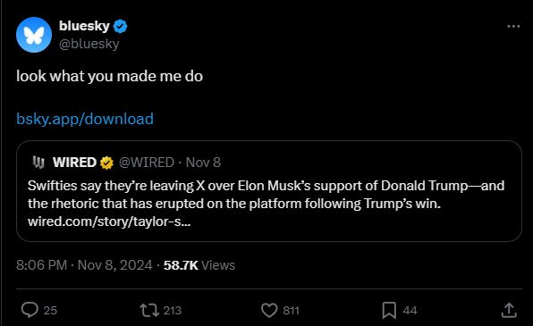
Task: Click the @bluesky handle
Action: (x=89, y=44)
